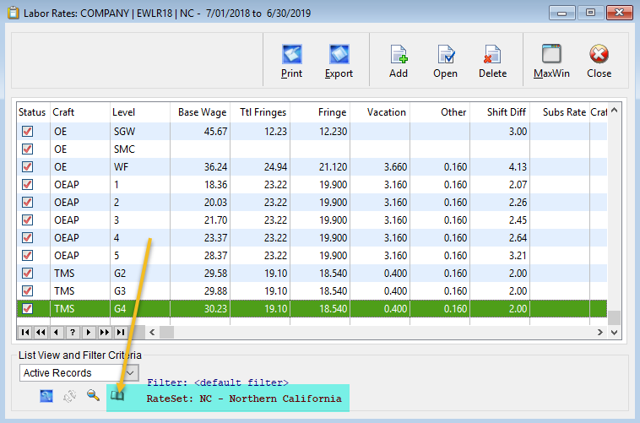The width and height of the screenshot is (640, 423).
Task: Click shift diff value 4.13
Action: 518,167
